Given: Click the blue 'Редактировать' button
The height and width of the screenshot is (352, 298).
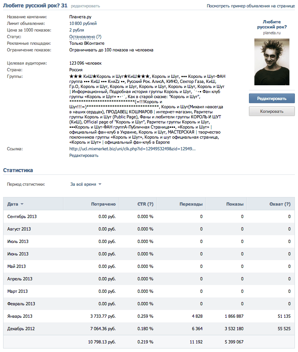Looking at the screenshot, I should (x=272, y=99).
